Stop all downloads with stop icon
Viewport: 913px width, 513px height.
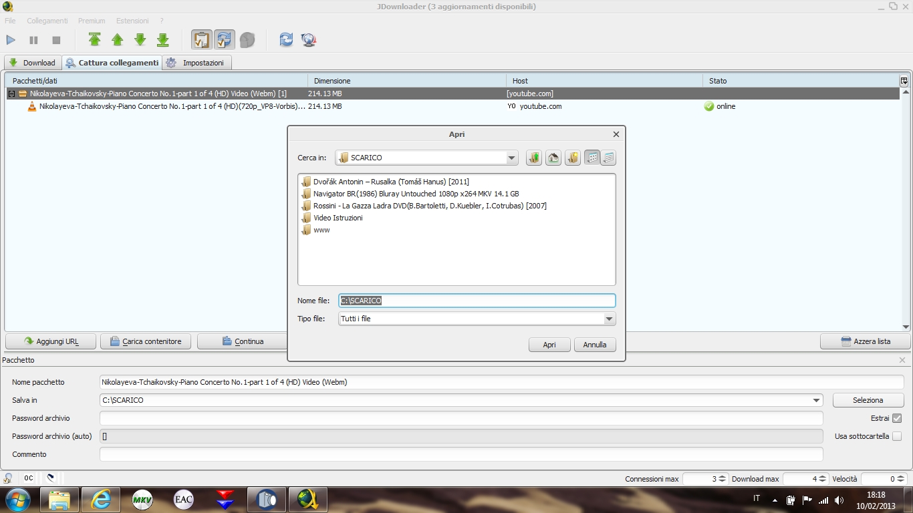click(x=56, y=40)
